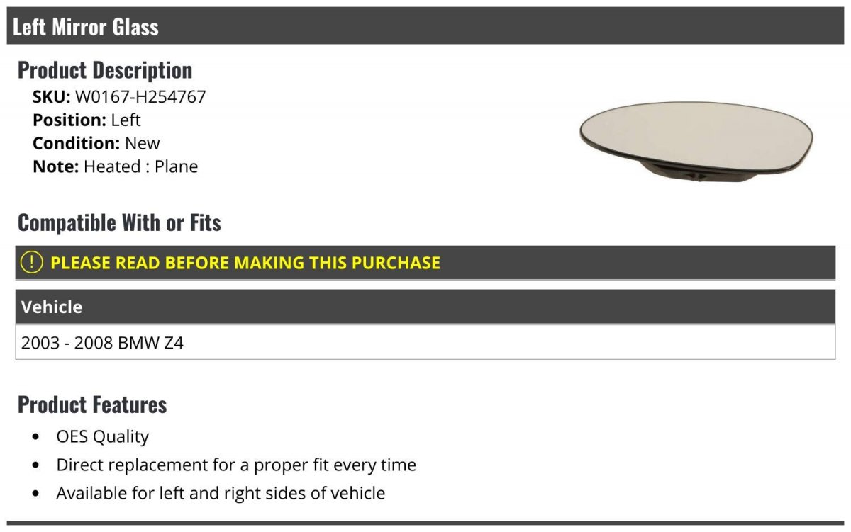This screenshot has height=532, width=851.
Task: Select the Condition: New line
Action: tap(96, 143)
